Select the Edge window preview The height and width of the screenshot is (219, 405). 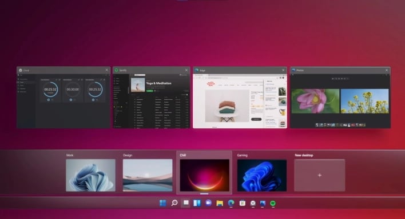click(x=240, y=98)
